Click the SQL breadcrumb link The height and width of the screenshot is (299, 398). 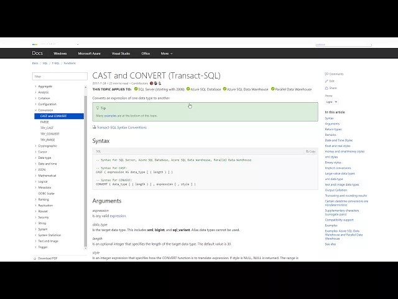pos(45,64)
